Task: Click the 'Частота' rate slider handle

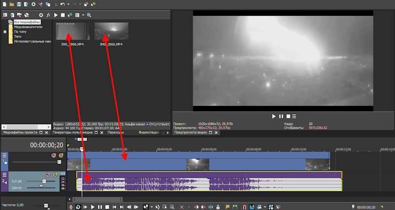Action: [46, 206]
